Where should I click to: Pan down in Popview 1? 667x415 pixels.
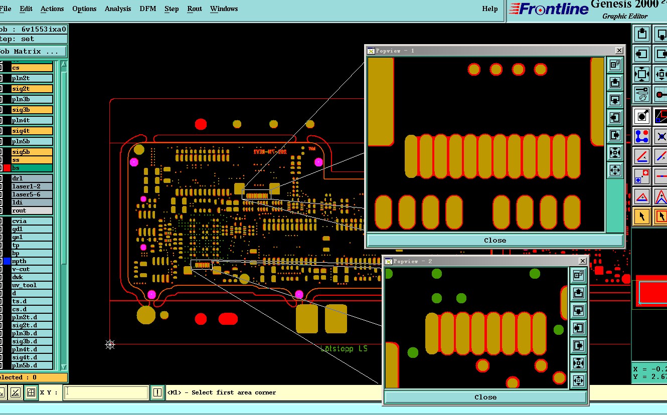(615, 100)
